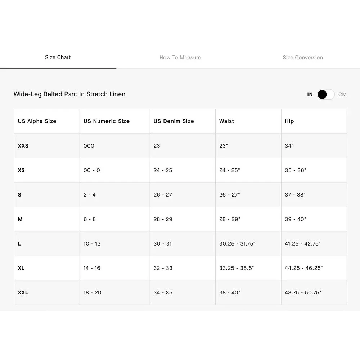Viewport: 360px width, 360px height.
Task: Select the M size row label
Action: point(20,219)
